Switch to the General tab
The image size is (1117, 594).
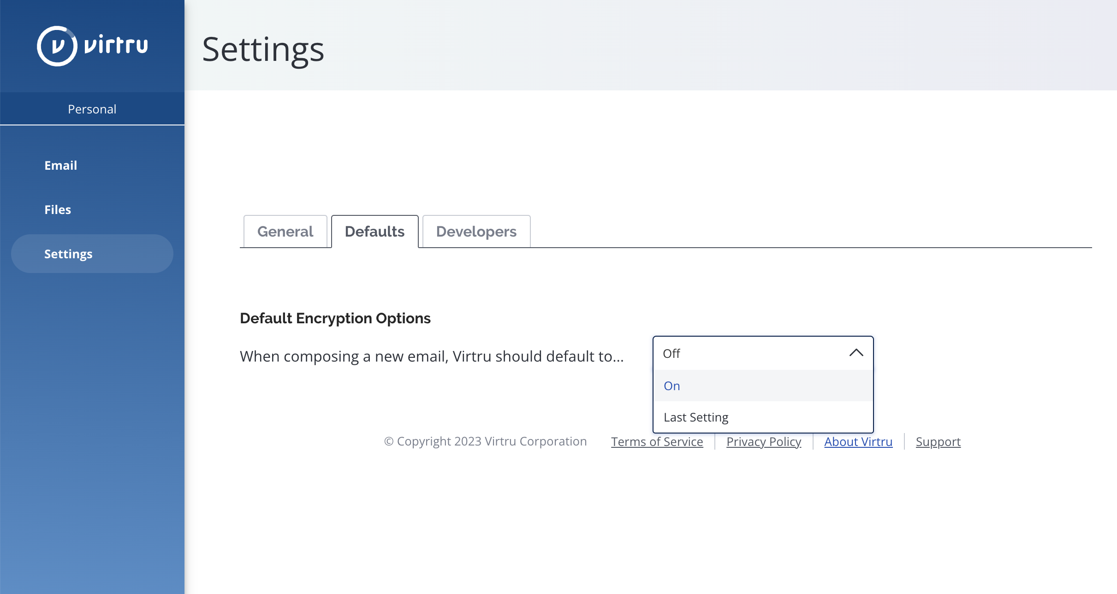coord(285,232)
